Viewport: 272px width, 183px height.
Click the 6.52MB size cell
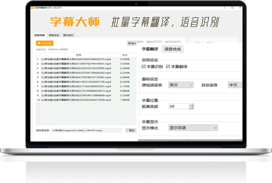coord(125,82)
